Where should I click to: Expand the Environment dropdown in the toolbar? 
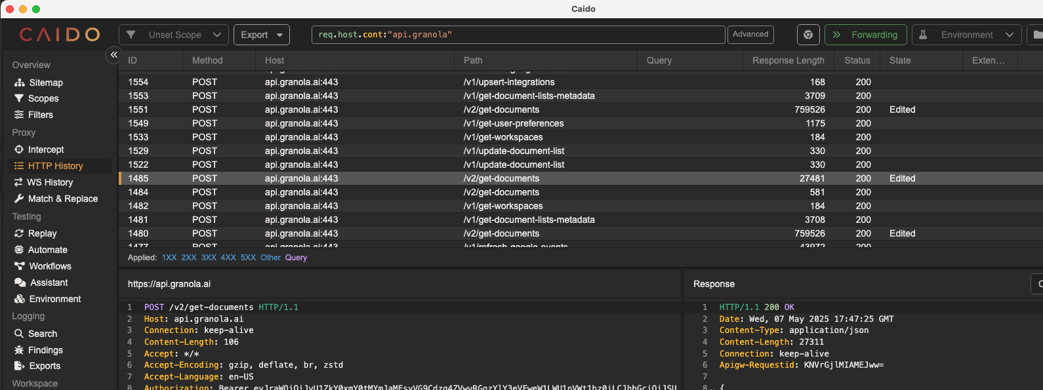coord(967,35)
